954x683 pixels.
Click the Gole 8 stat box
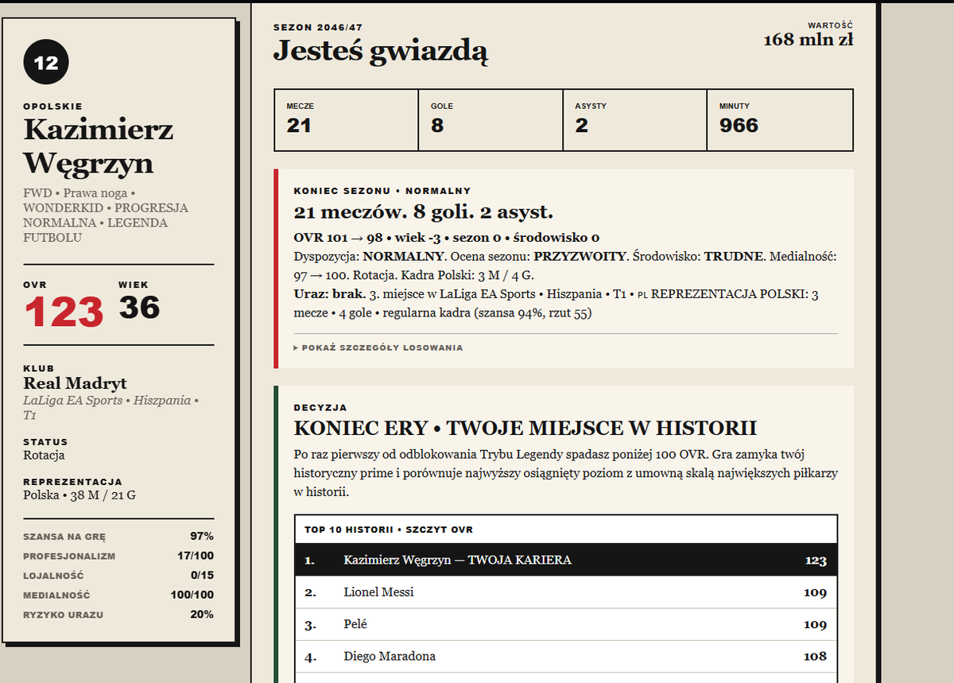click(x=491, y=120)
